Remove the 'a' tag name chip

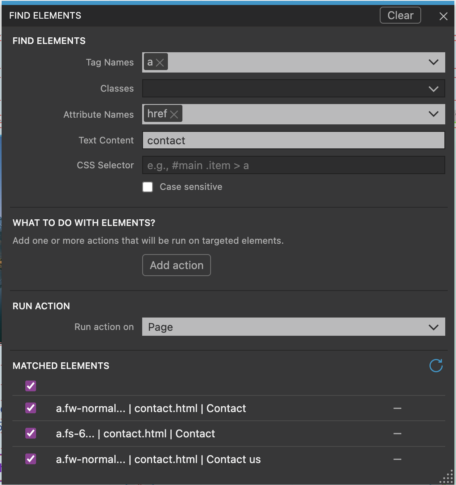click(160, 63)
